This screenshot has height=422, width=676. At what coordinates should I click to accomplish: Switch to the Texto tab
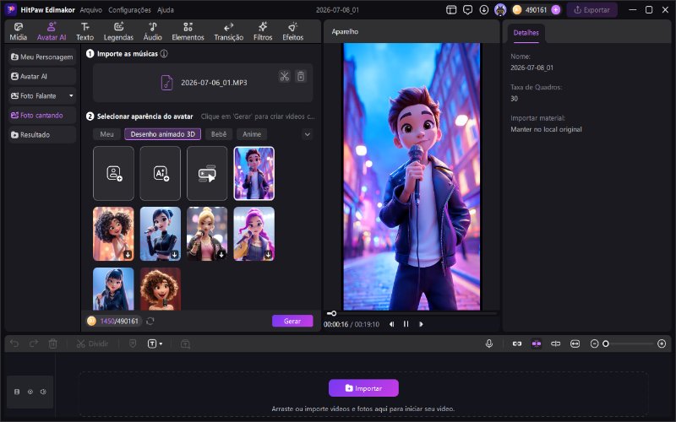pyautogui.click(x=85, y=32)
